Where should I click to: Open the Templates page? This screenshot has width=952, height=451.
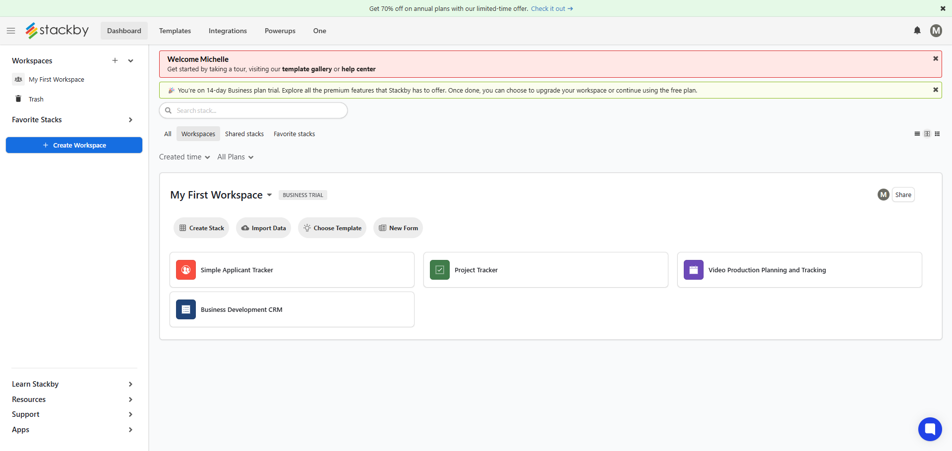click(x=175, y=31)
